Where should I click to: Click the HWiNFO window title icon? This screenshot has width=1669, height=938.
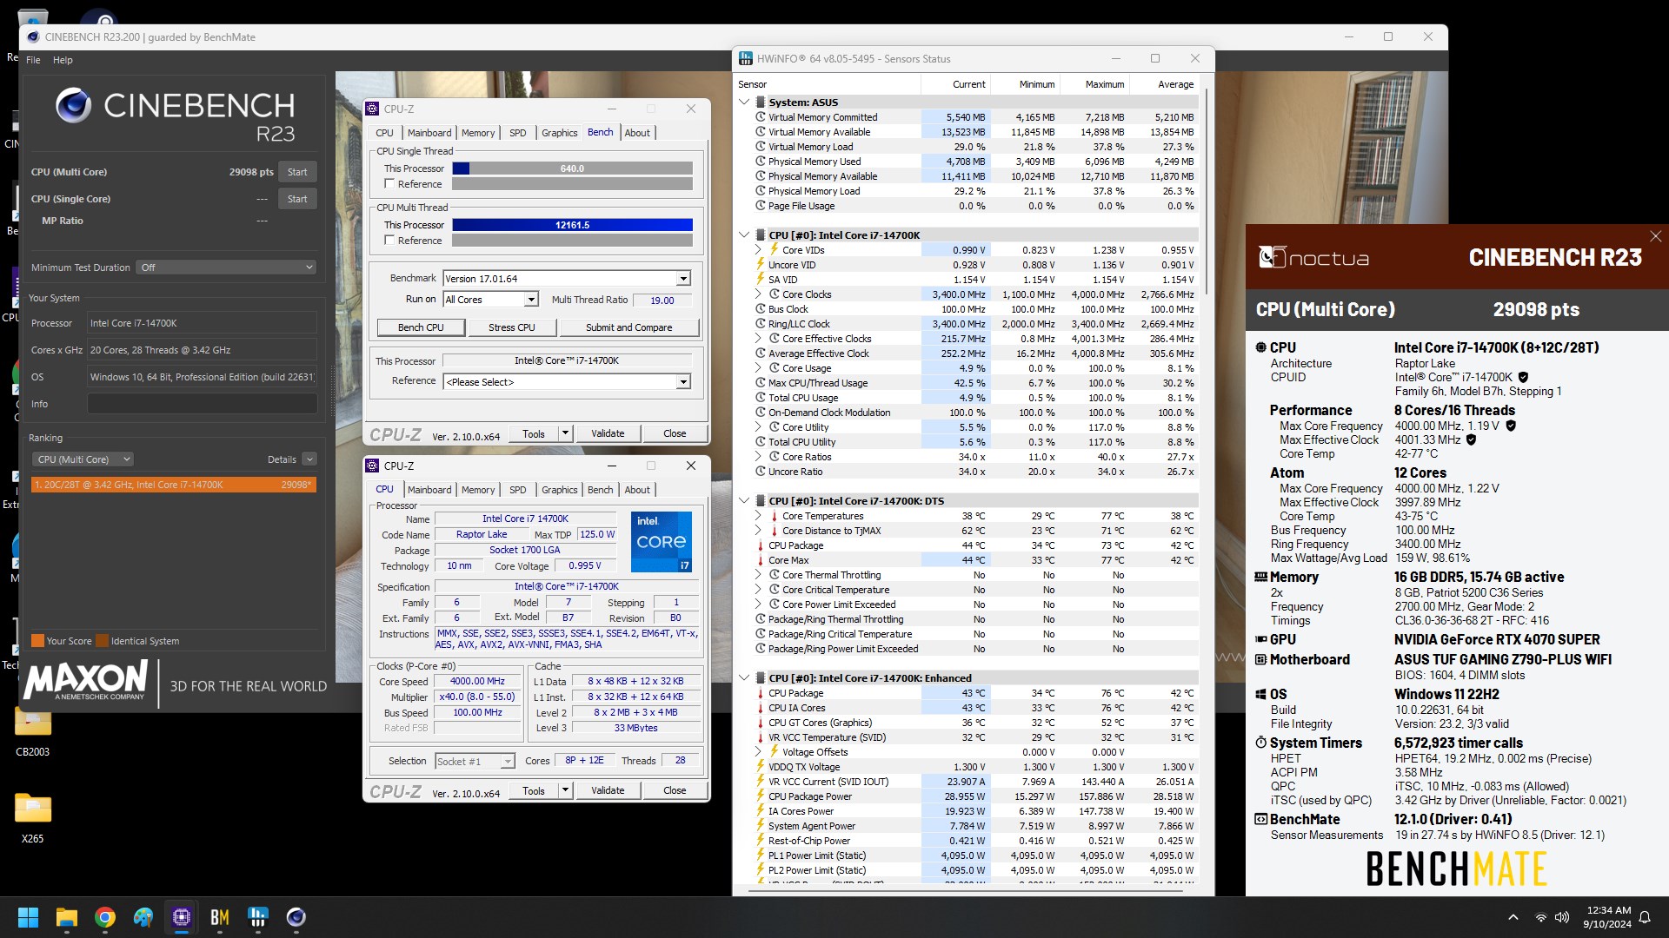(745, 59)
